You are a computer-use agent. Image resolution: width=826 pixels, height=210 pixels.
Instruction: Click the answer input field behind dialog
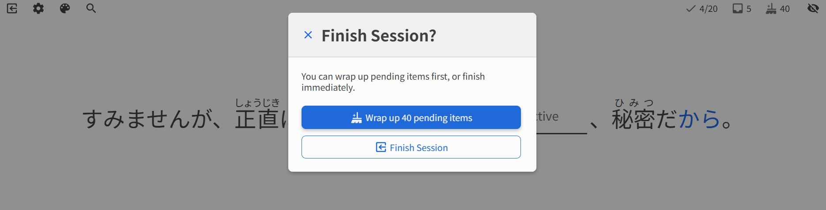tap(561, 118)
